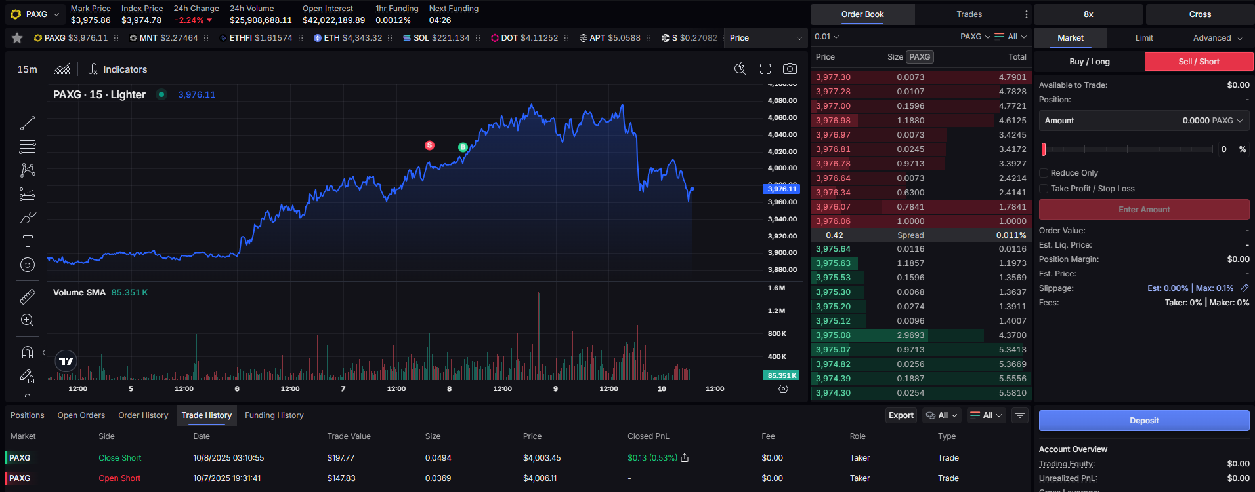The image size is (1255, 492).
Task: Toggle order side to Buy / Long
Action: point(1090,62)
